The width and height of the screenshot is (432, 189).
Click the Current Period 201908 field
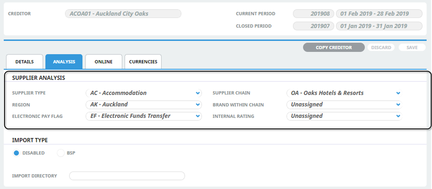(313, 13)
